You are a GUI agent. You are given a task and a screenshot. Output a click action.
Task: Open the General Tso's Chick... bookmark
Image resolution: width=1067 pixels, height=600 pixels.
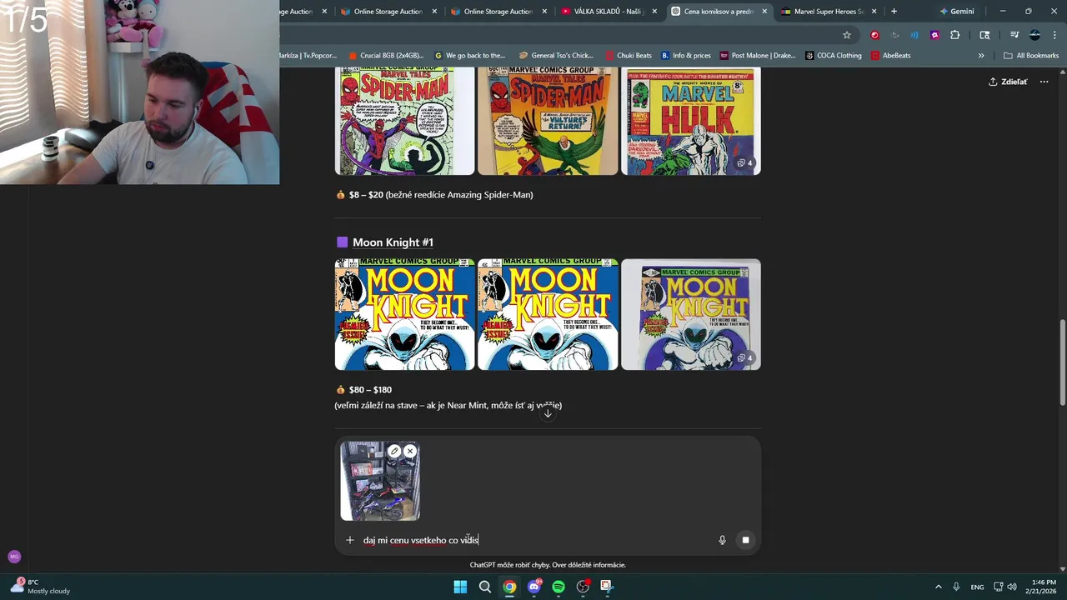556,56
